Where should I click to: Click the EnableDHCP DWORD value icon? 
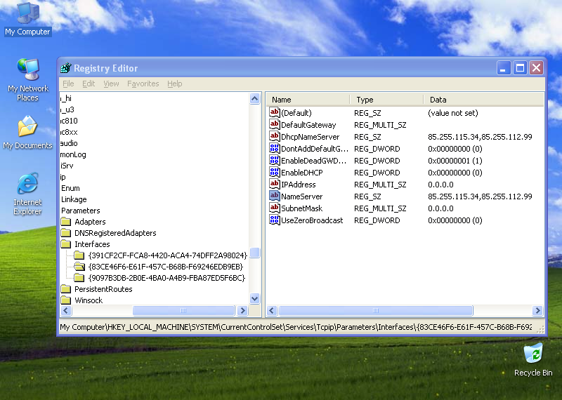pyautogui.click(x=275, y=173)
